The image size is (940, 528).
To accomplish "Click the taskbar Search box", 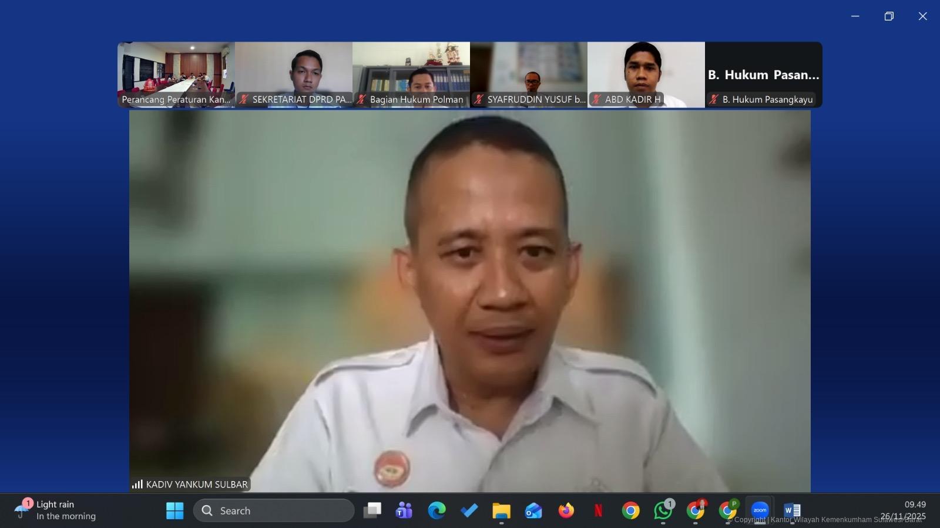I will (x=274, y=510).
